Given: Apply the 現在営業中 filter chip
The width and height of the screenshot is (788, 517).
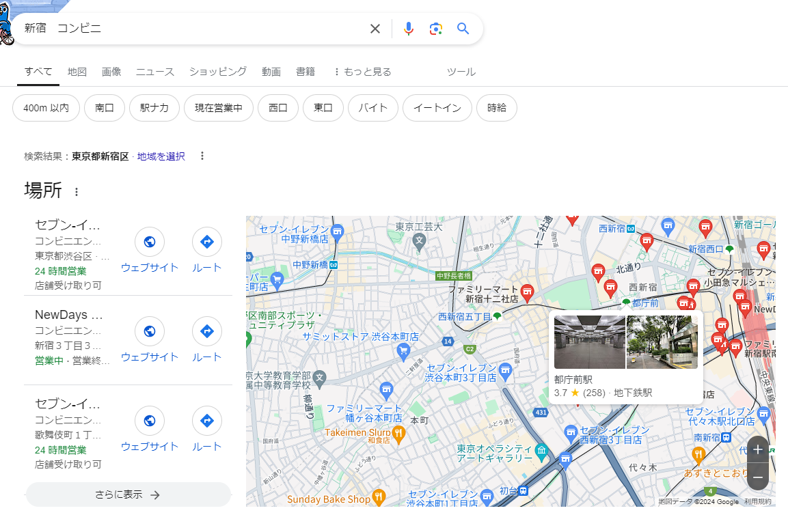Looking at the screenshot, I should 219,108.
